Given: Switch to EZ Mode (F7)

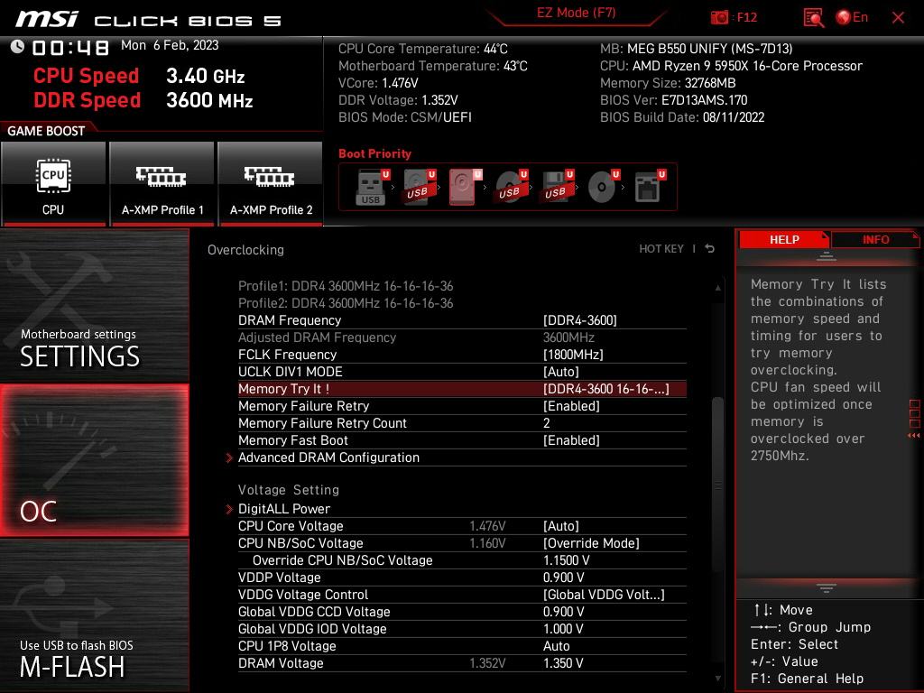Looking at the screenshot, I should (x=576, y=13).
